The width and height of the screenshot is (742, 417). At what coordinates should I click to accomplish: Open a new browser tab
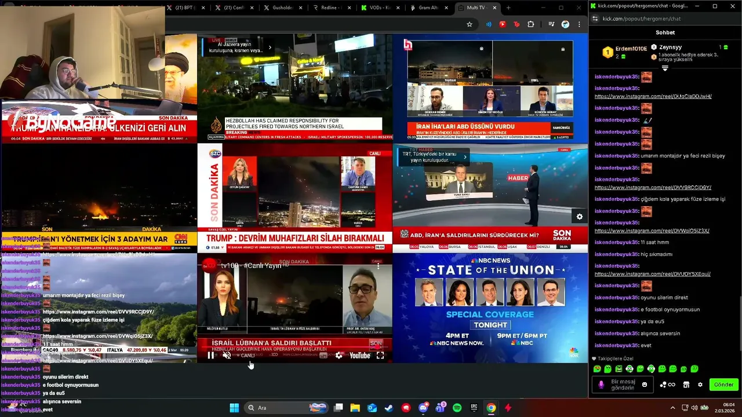point(508,8)
